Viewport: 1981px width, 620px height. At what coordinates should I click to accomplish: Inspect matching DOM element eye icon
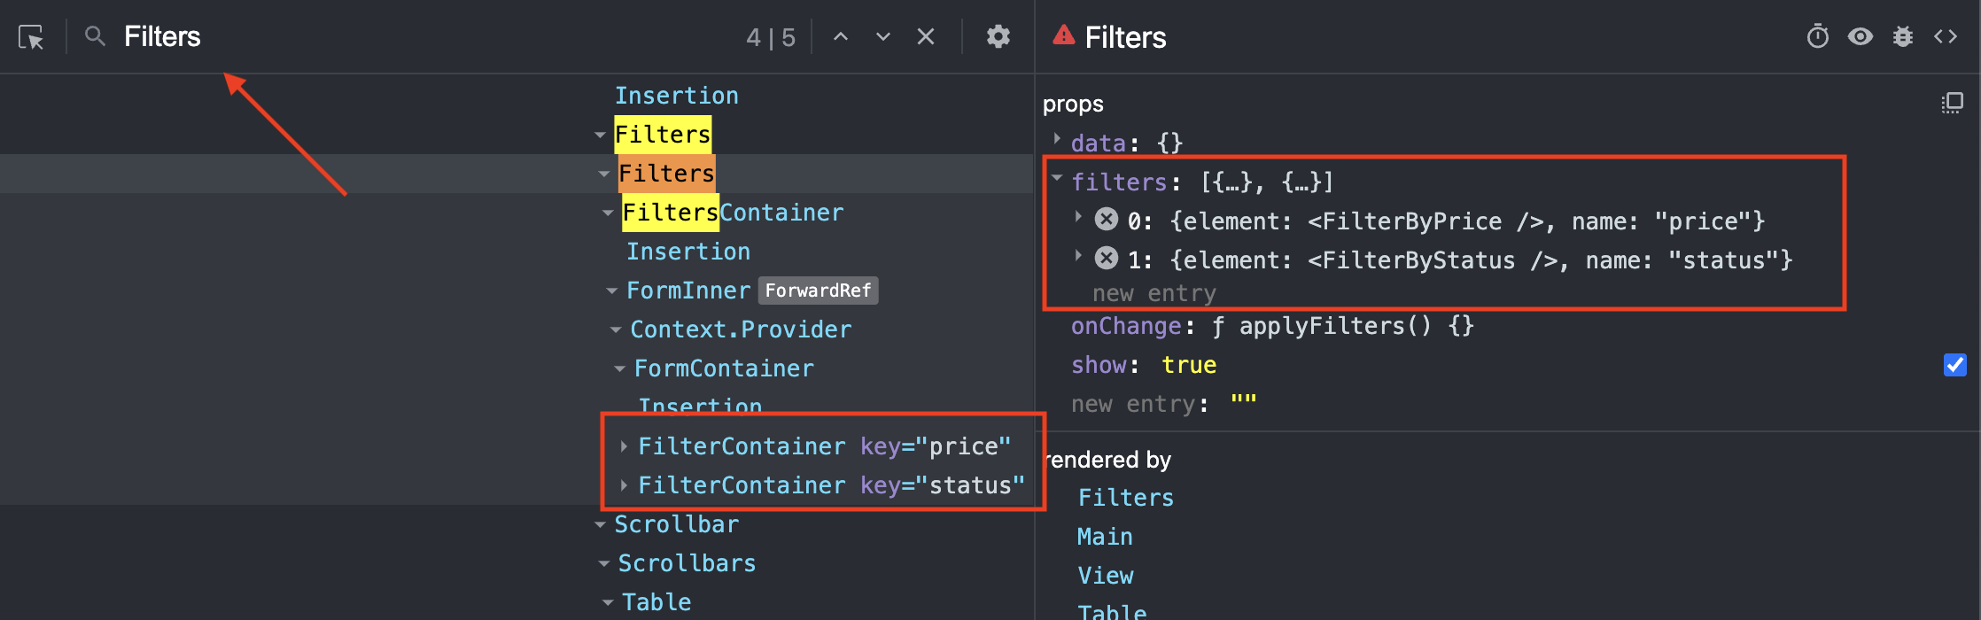pos(1860,37)
